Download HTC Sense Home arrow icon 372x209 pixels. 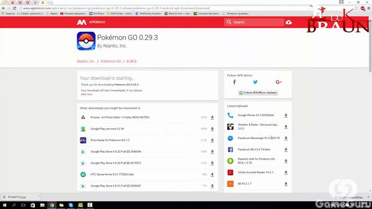click(x=212, y=175)
